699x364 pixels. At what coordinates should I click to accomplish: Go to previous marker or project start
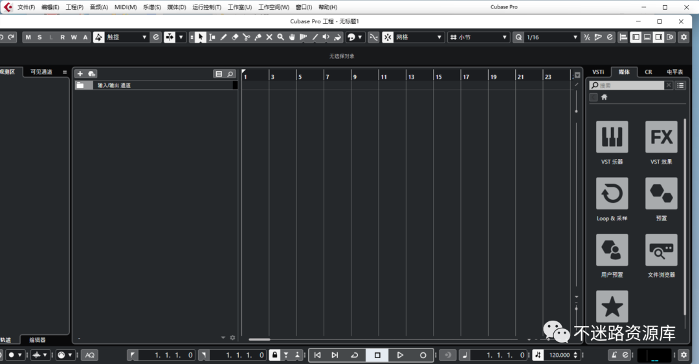317,355
